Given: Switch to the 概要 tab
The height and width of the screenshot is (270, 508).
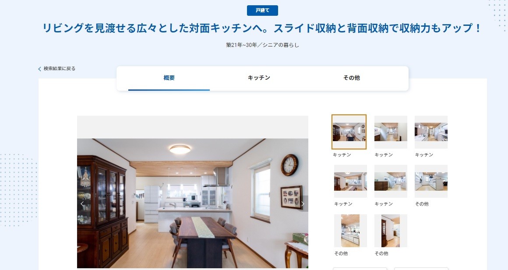Looking at the screenshot, I should click(169, 78).
